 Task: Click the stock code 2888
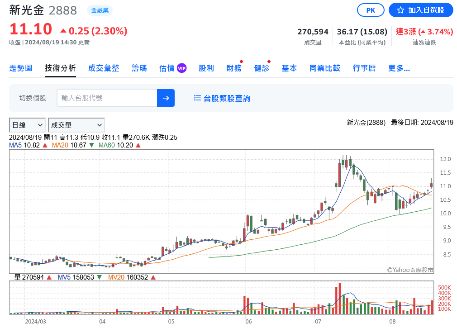[63, 10]
